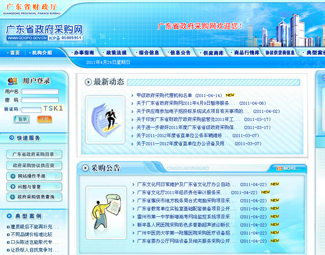
Task: Open the 首页 menu item
Action: click(15, 53)
